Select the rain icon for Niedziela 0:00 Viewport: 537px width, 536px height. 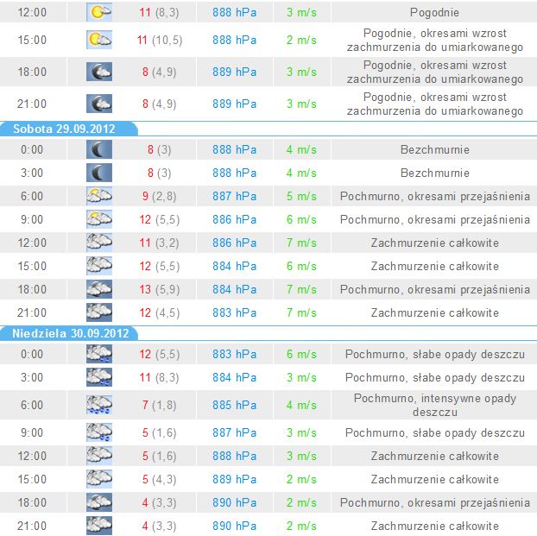(x=99, y=354)
